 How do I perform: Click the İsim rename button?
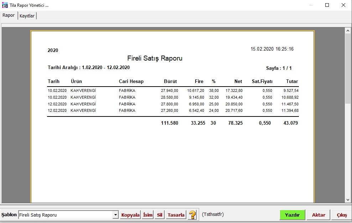(147, 215)
